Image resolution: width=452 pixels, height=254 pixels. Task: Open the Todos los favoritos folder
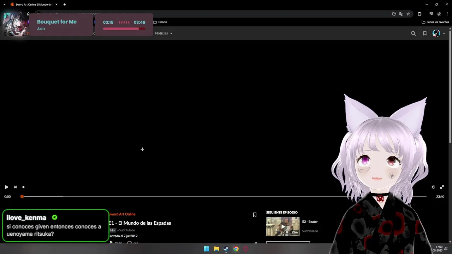pyautogui.click(x=435, y=22)
